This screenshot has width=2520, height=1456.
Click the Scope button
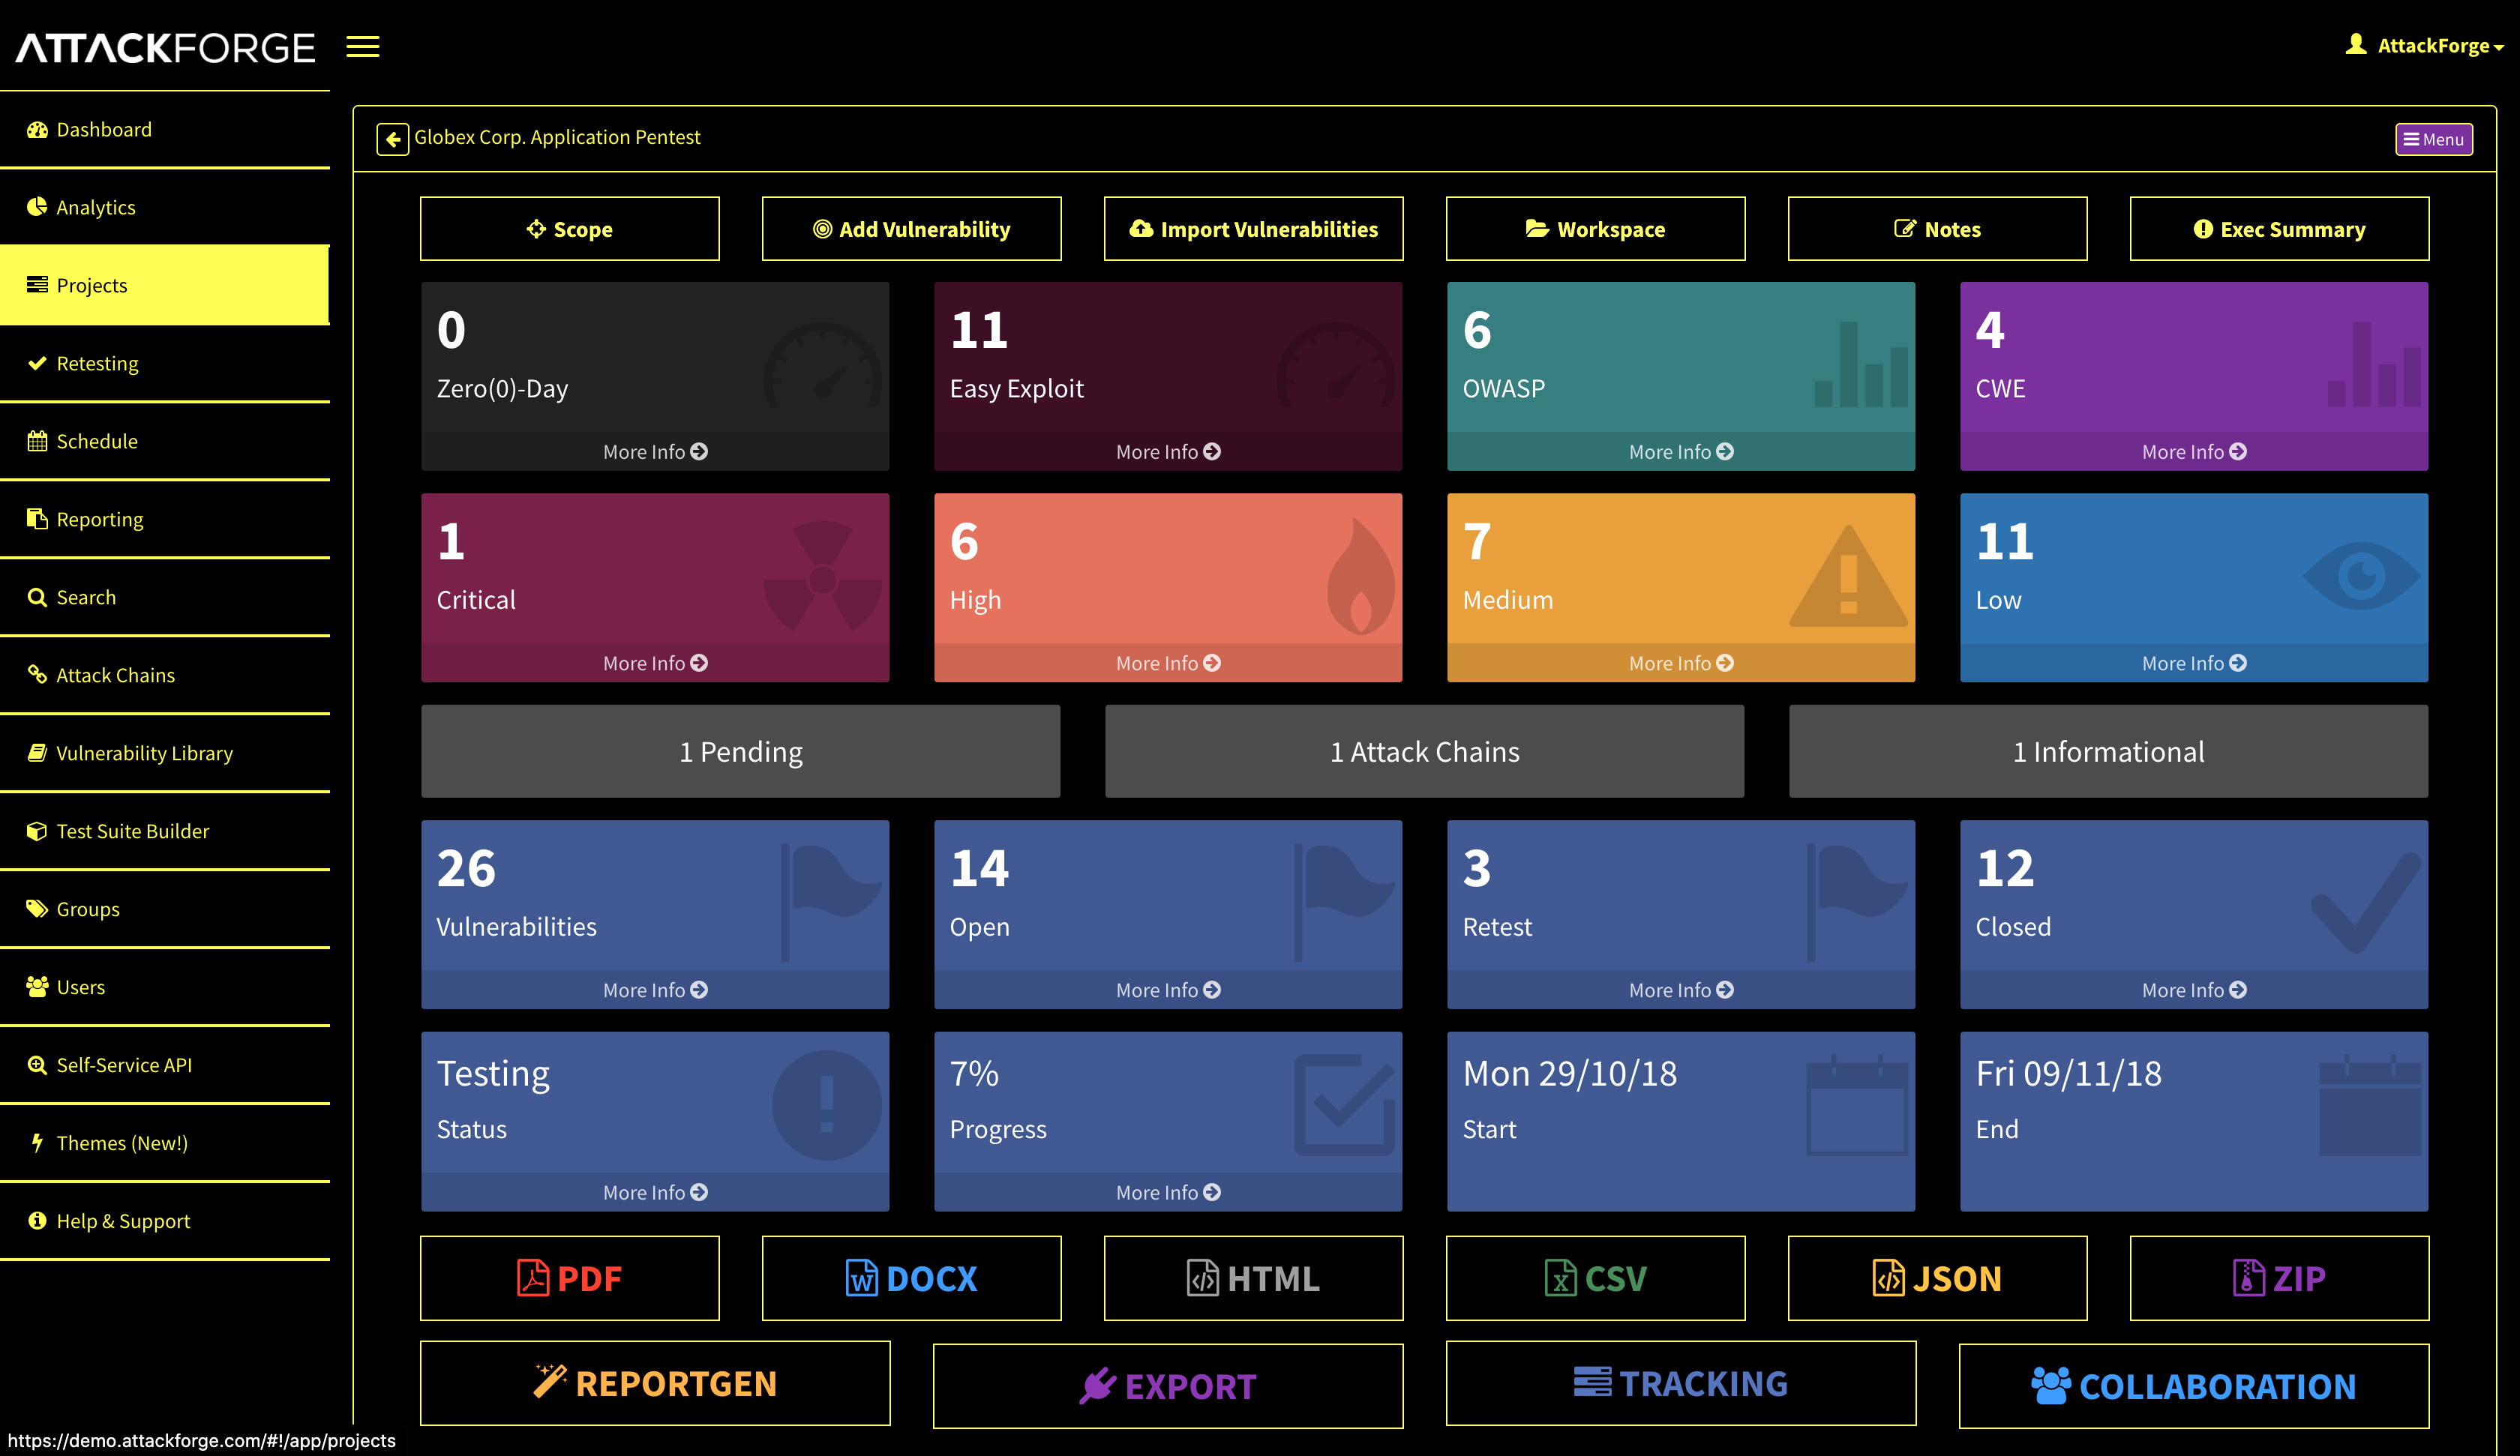(x=570, y=229)
